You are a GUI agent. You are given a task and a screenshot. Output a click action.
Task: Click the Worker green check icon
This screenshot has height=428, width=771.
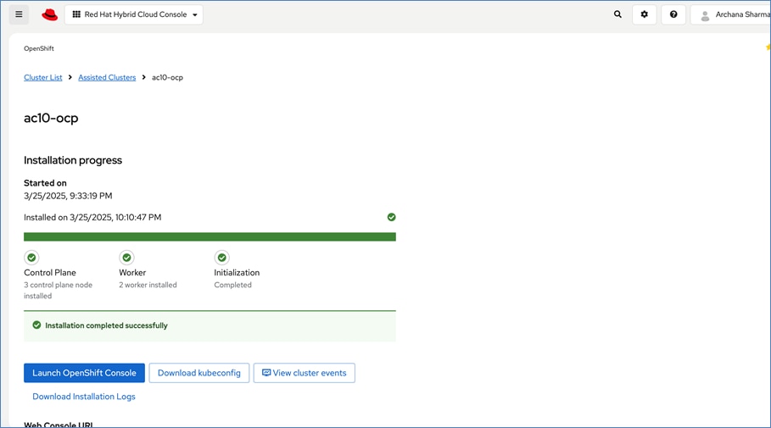pos(127,258)
